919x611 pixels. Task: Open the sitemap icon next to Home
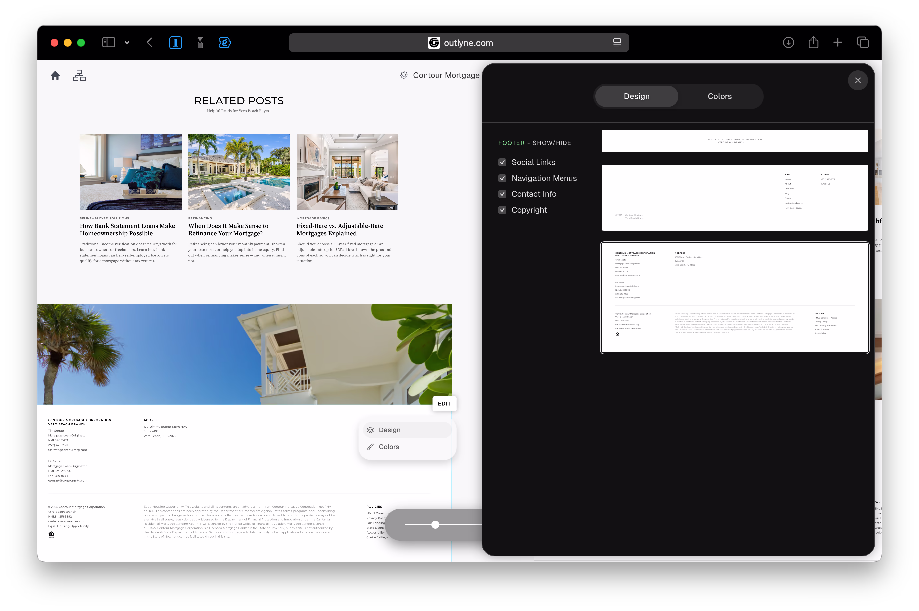[x=79, y=75]
